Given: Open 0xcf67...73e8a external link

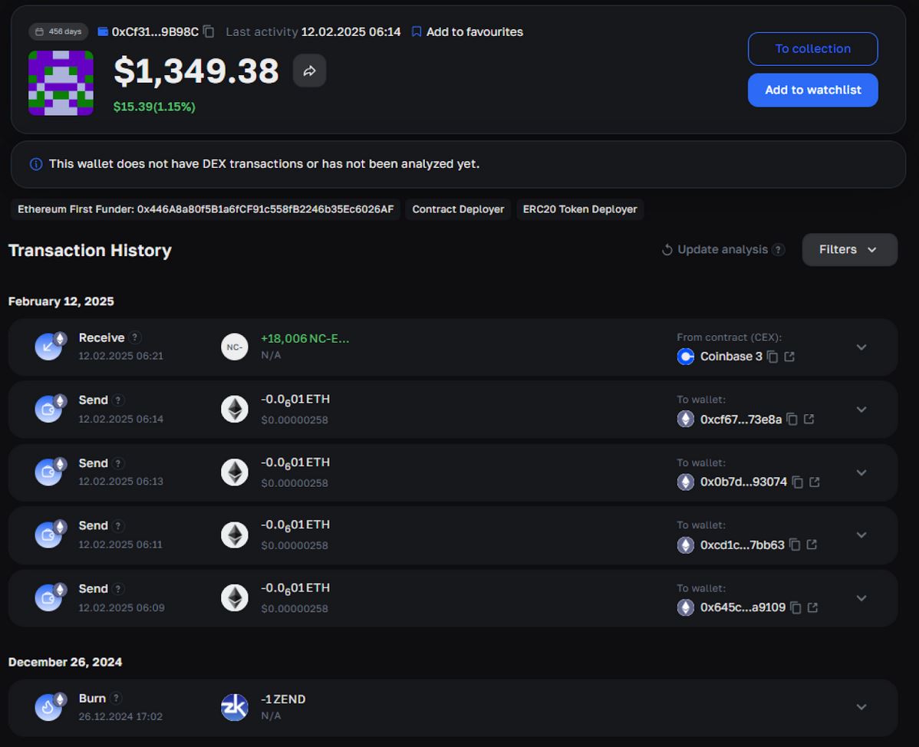Looking at the screenshot, I should [x=809, y=419].
